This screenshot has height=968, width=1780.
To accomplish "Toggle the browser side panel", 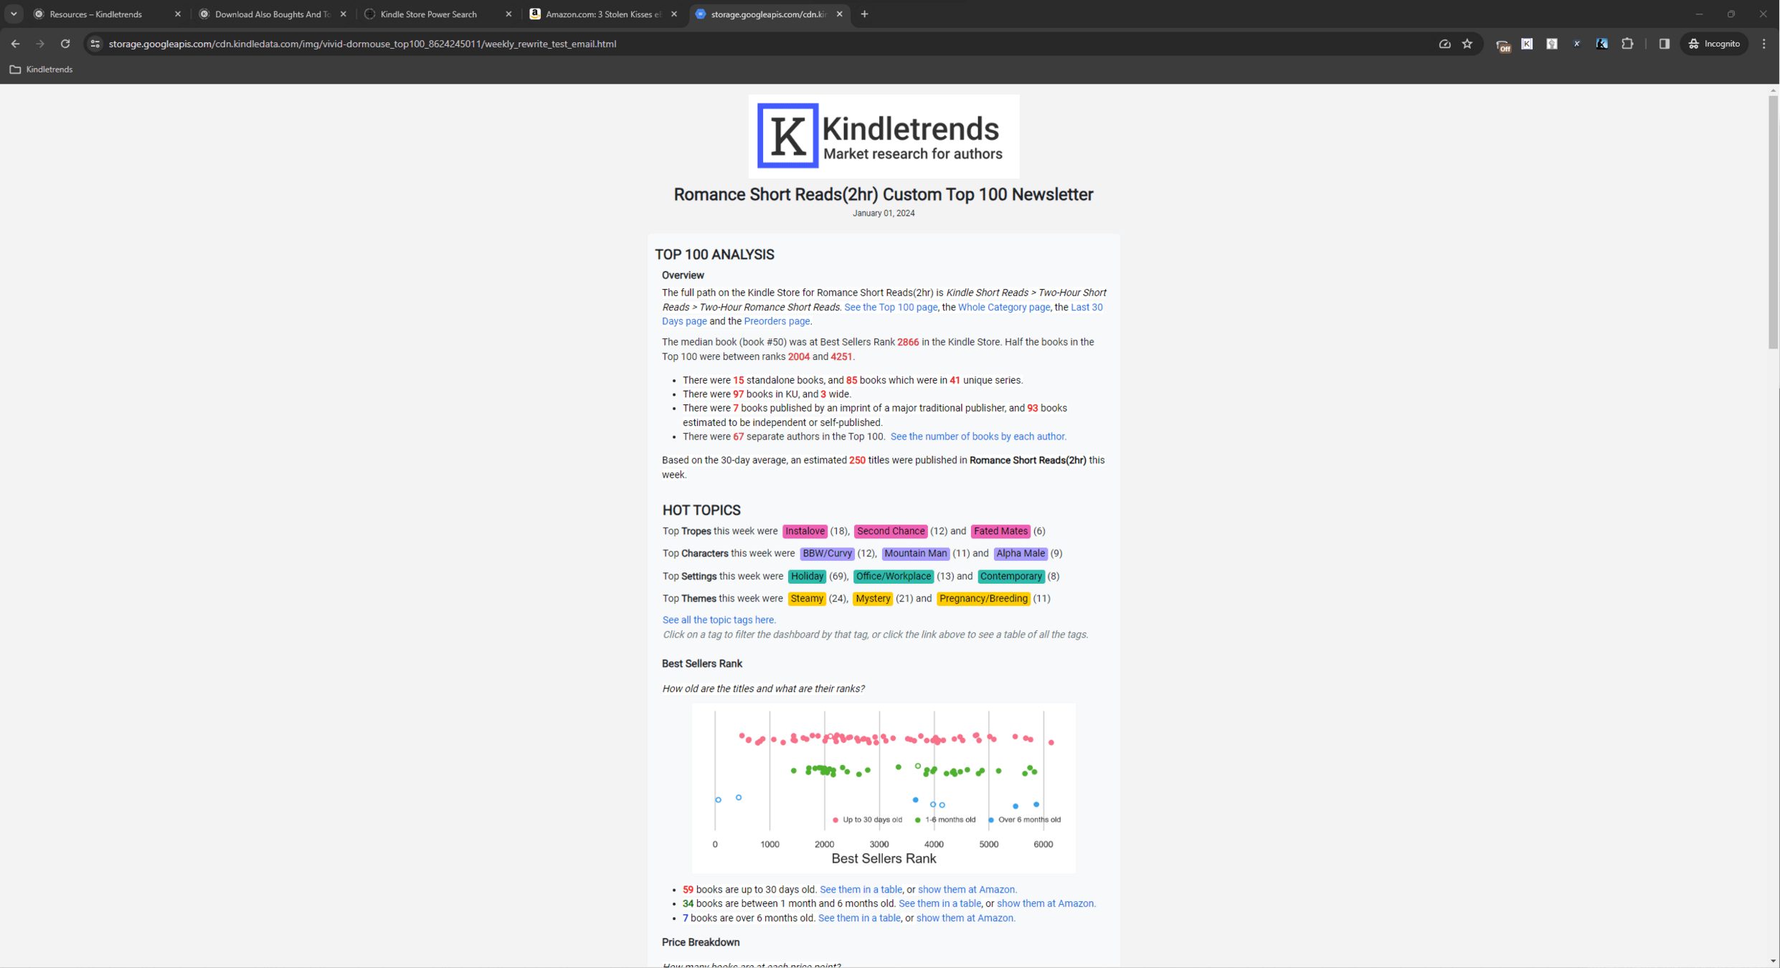I will (x=1664, y=44).
